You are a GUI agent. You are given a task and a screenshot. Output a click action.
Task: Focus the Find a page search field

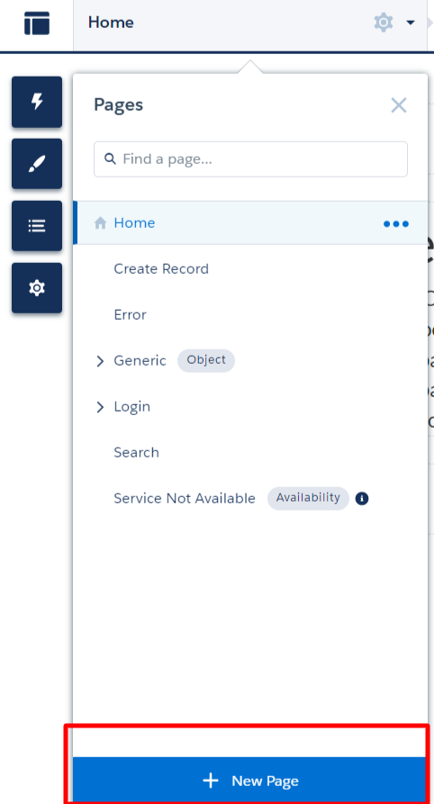[x=250, y=159]
